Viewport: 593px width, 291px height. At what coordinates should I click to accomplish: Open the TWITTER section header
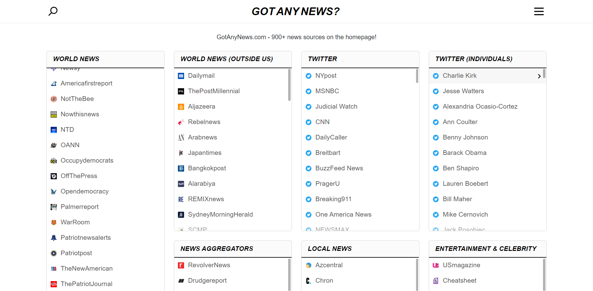[360, 59]
